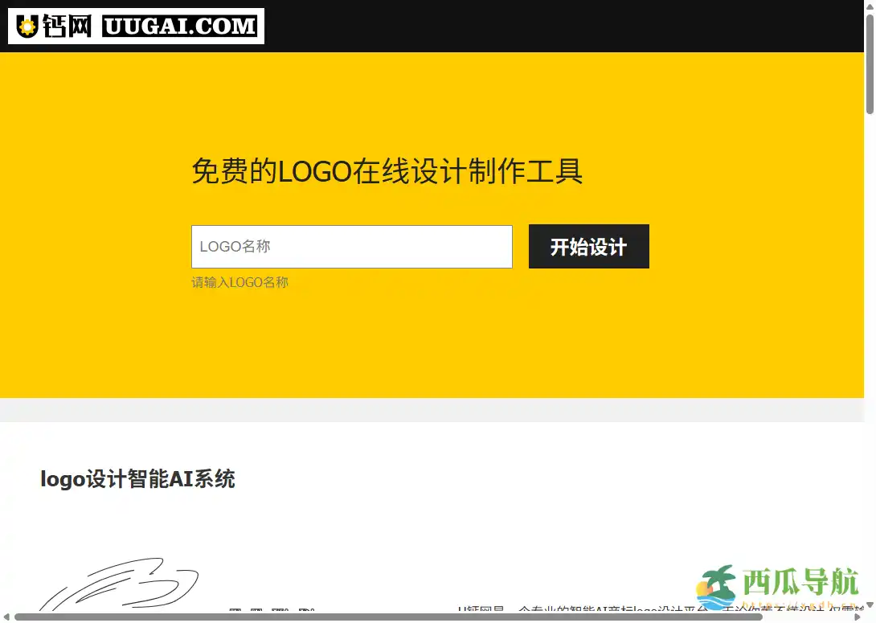Viewport: 876px width, 623px height.
Task: Click inside the LOGO名称 input box
Action: (351, 247)
